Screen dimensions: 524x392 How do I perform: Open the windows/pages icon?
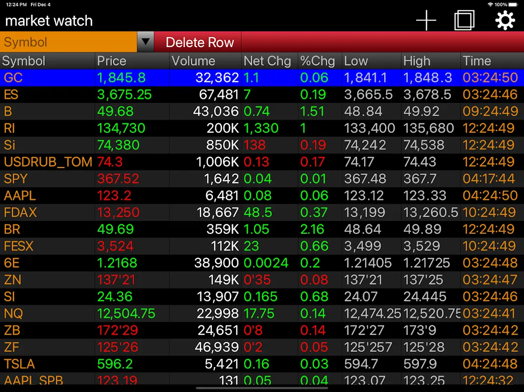(464, 21)
